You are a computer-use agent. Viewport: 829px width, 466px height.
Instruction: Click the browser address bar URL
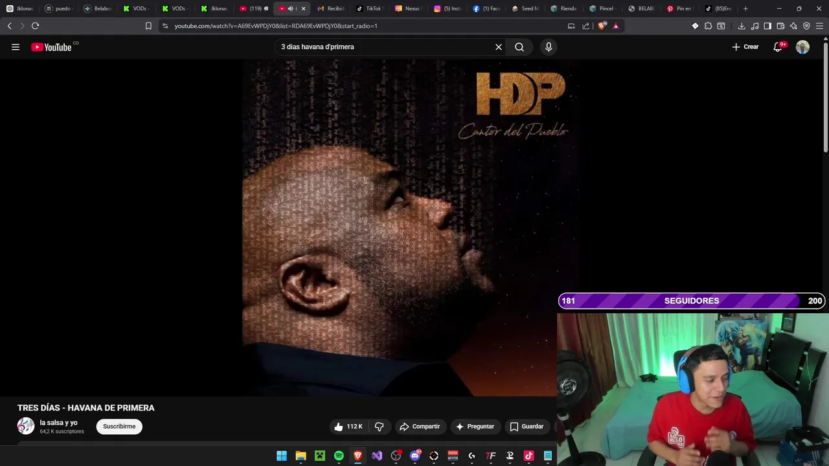[x=276, y=26]
